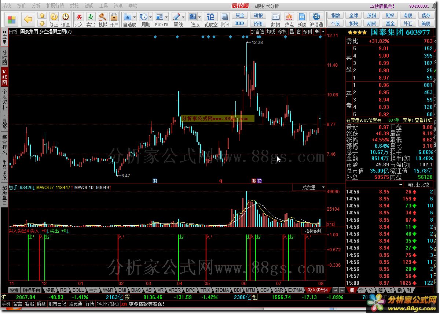The width and height of the screenshot is (440, 314).
Task: Expand the F10/F9 dropdown arrow
Action: tap(166, 17)
